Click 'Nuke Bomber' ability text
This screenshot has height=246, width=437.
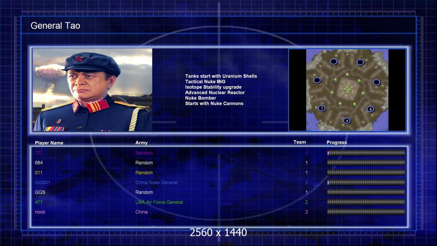[200, 98]
